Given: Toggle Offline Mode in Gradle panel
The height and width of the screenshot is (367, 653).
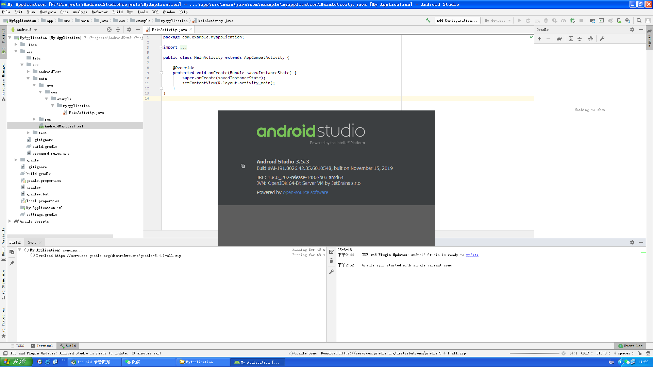Looking at the screenshot, I should (x=591, y=39).
